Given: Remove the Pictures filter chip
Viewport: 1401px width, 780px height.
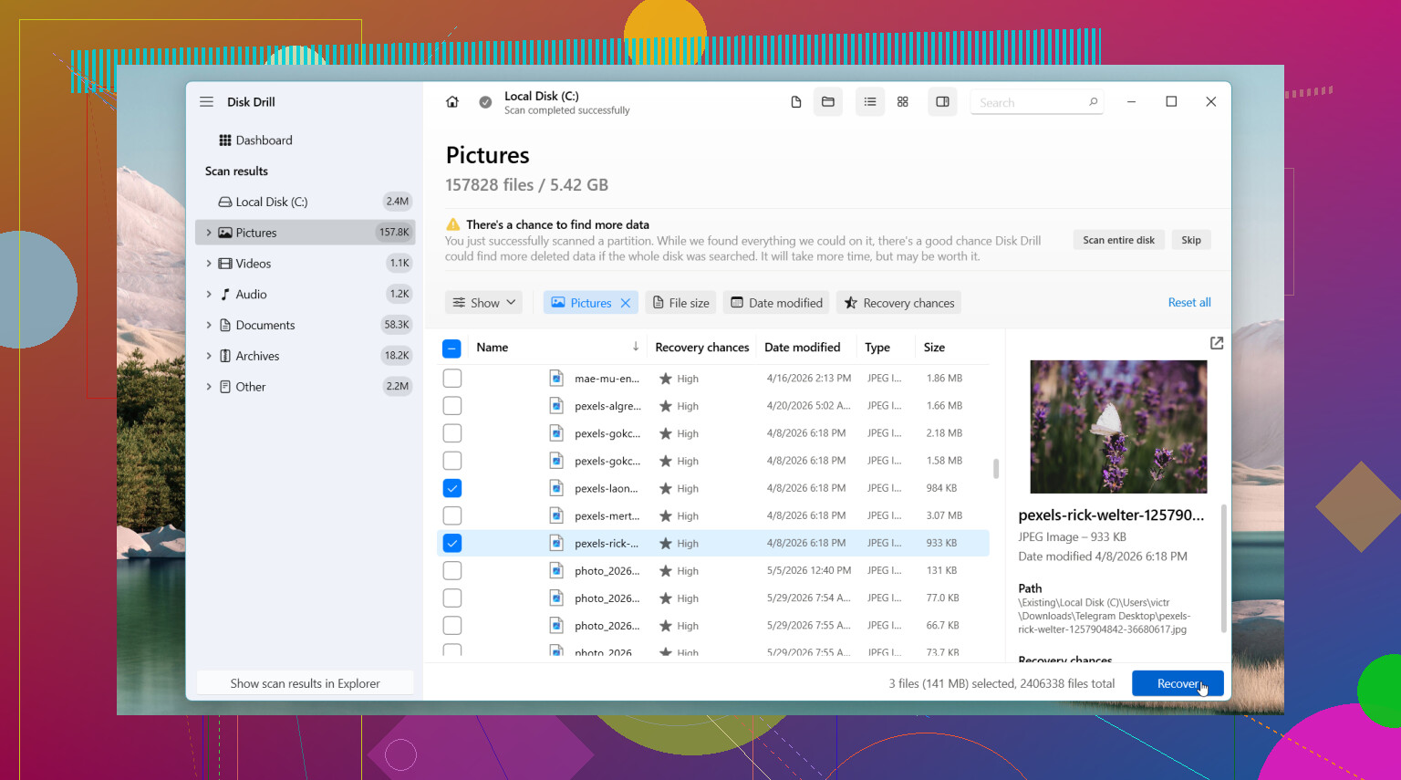Looking at the screenshot, I should click(x=626, y=303).
